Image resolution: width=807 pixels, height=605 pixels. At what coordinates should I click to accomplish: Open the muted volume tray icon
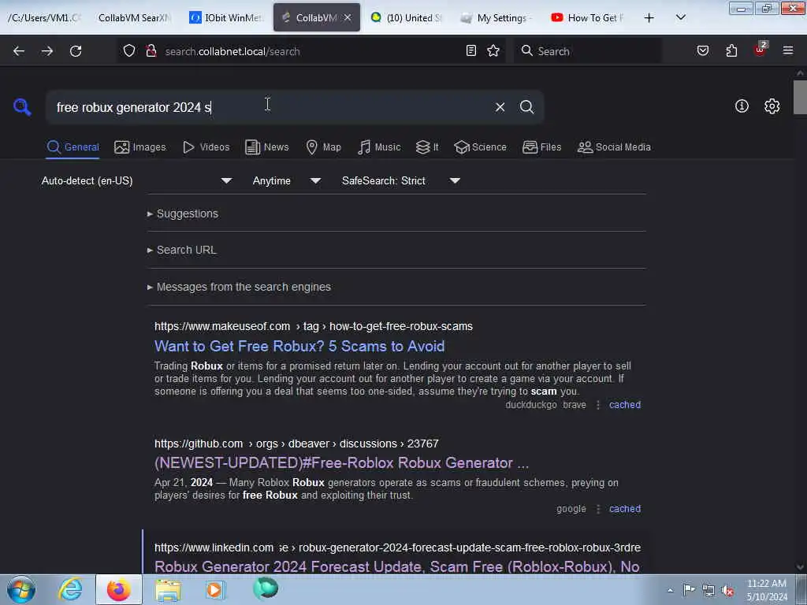coord(727,590)
